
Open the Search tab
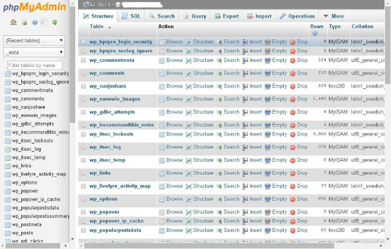point(162,16)
